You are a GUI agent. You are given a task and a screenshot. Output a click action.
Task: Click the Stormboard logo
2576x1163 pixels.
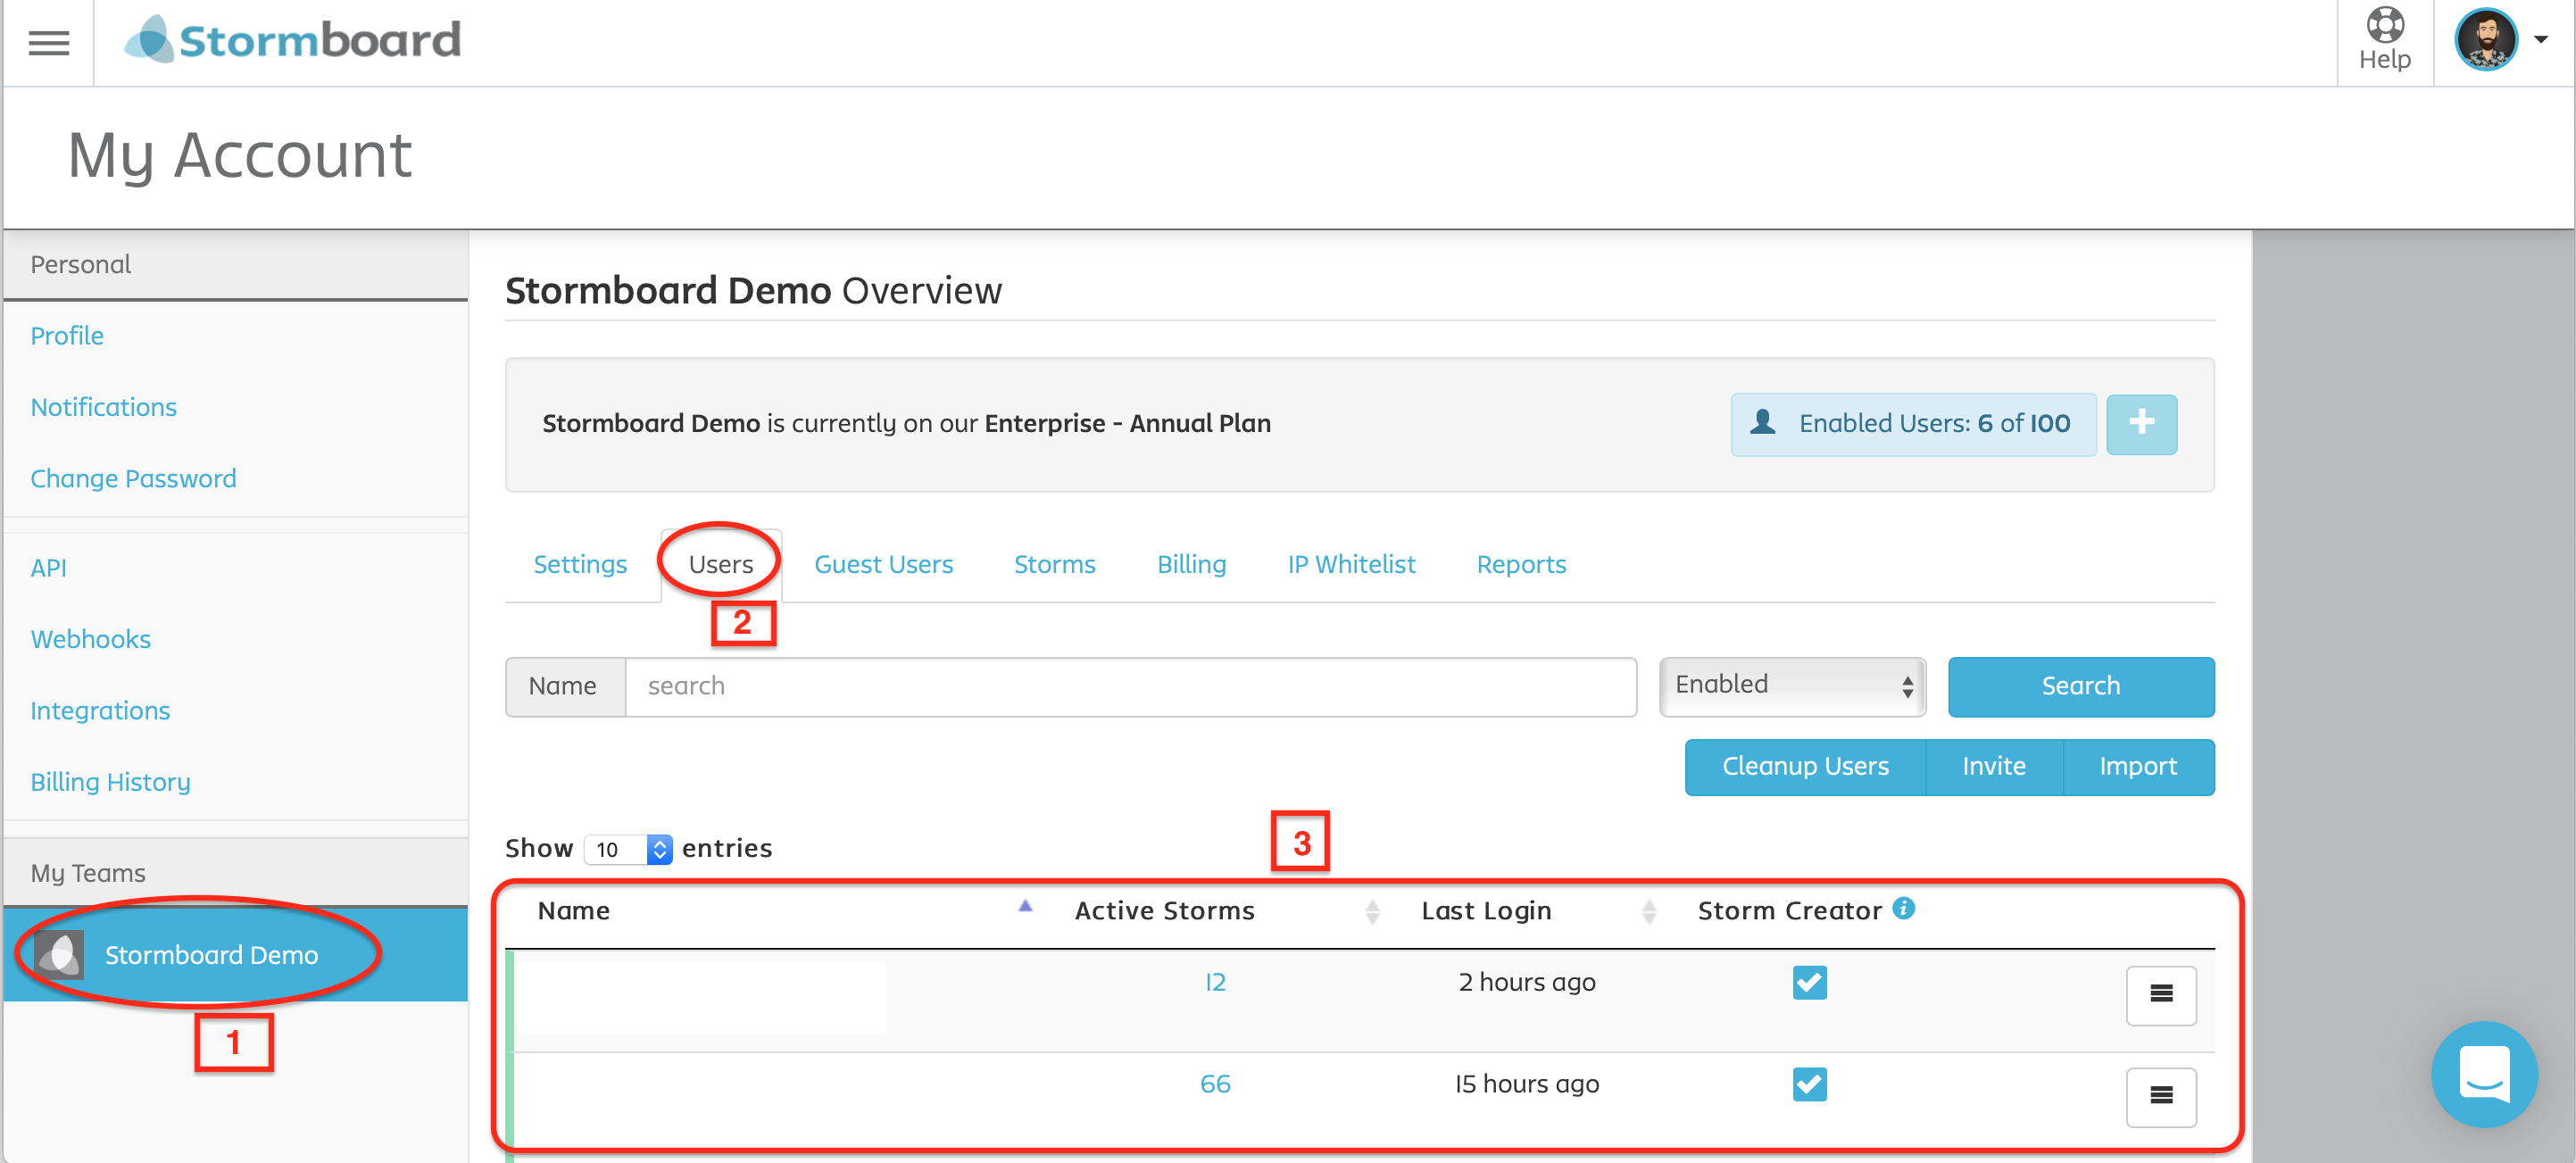(292, 40)
